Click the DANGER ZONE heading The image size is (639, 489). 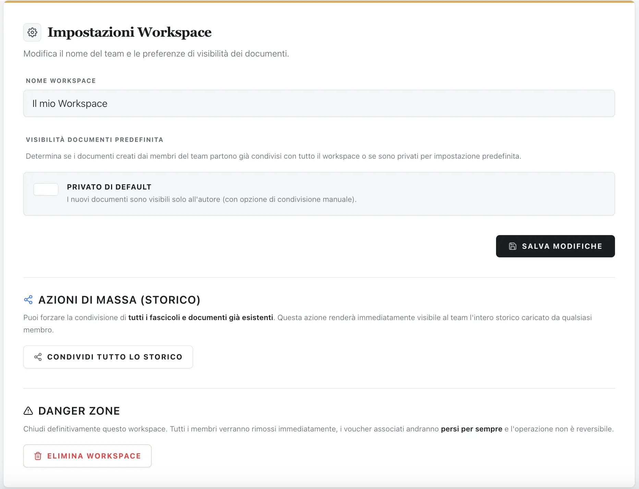pos(79,411)
